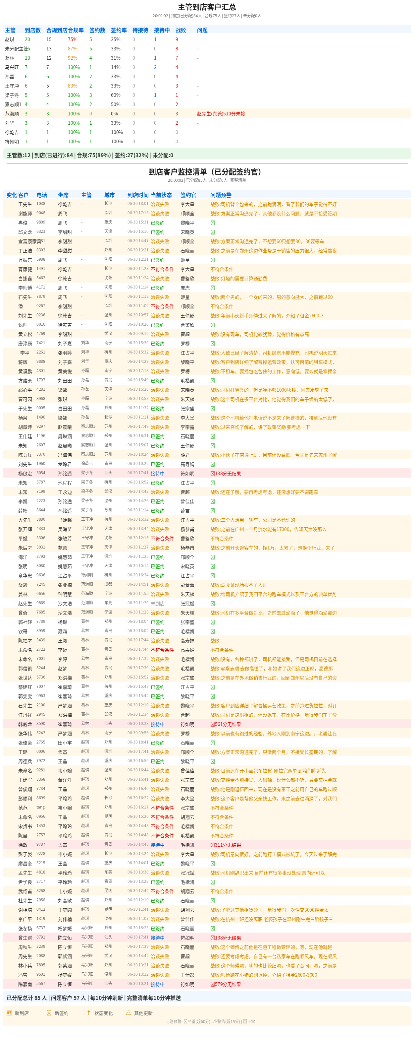The image size is (414, 1040).
Task: Click 接待中 status in 徐敏's row
Action: [x=158, y=845]
